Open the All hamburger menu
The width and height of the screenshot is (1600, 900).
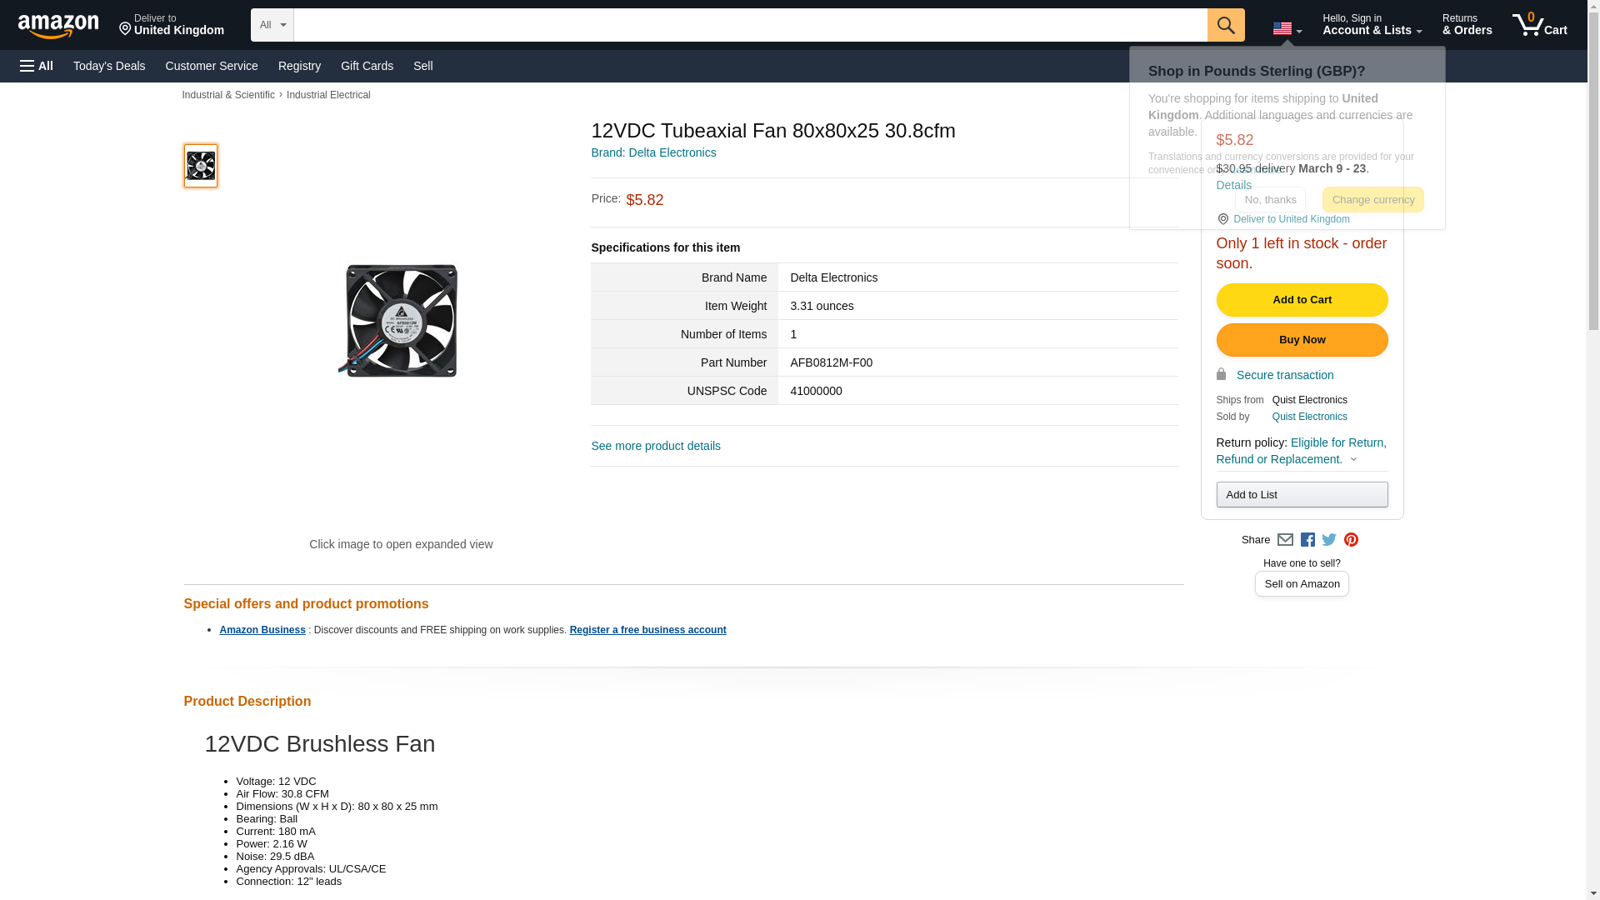(x=37, y=66)
